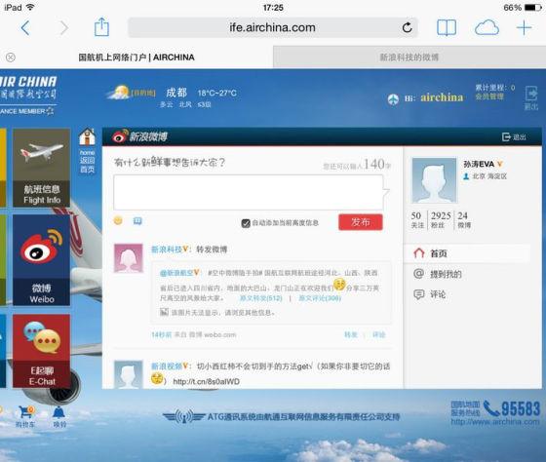The image size is (546, 462).
Task: Click the Sina Weibo logo in header
Action: pyautogui.click(x=139, y=136)
